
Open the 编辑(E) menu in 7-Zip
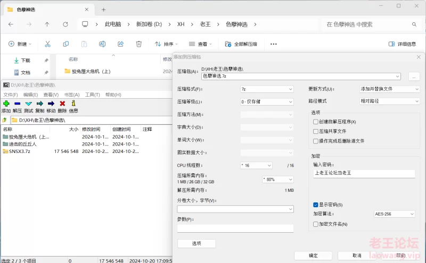(30, 95)
